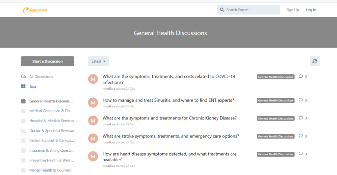
Task: Open the Latest sort dropdown
Action: pos(98,61)
